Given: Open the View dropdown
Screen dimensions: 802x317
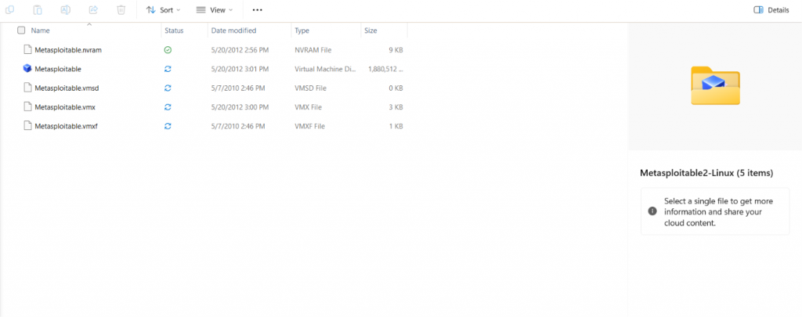Looking at the screenshot, I should tap(215, 9).
